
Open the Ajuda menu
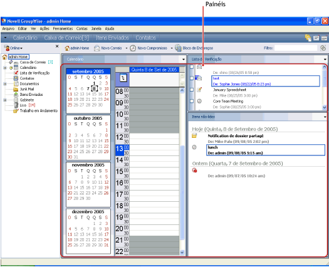[110, 29]
